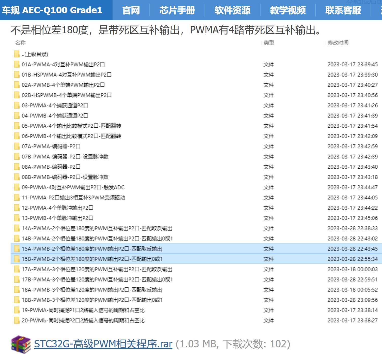This screenshot has width=382, height=354.
Task: Select 02A-PWMB-4个单端PWM输出P2口 folder name
Action: tap(63, 85)
